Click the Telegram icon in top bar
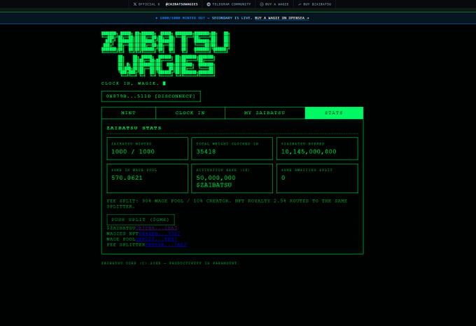476x326 pixels. 209,4
